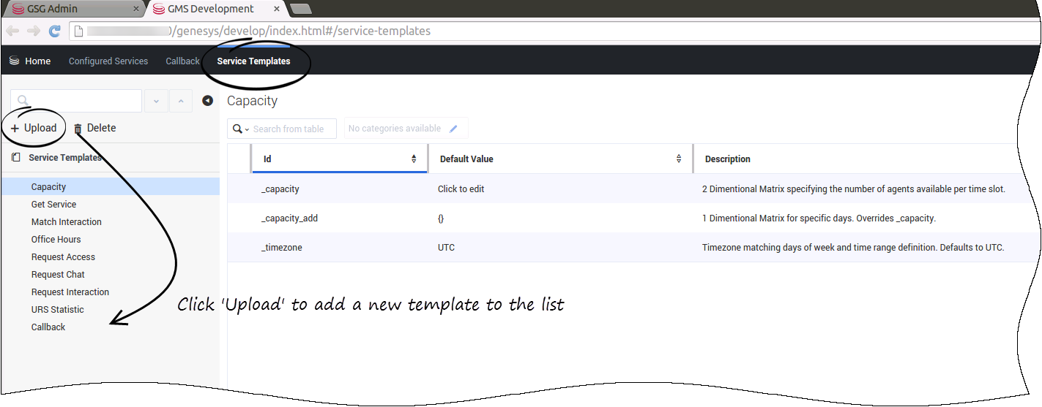
Task: Jump to previous sidebar search result
Action: (181, 101)
